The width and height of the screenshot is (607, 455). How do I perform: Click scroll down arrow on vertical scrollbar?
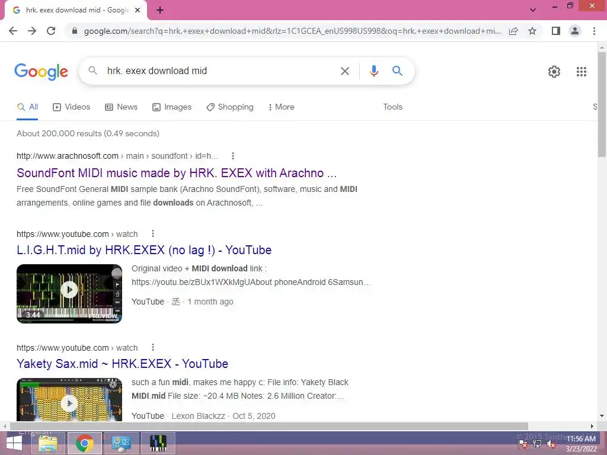(x=602, y=416)
